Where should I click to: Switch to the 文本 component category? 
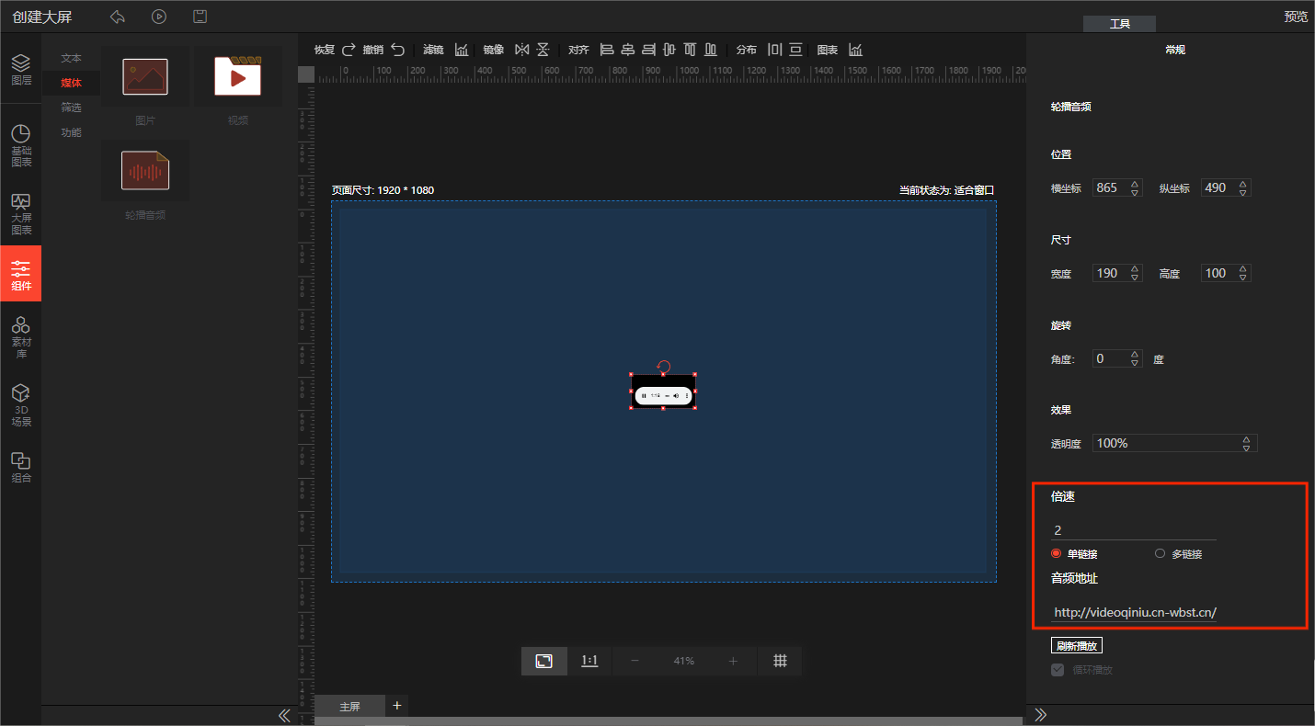click(x=71, y=58)
